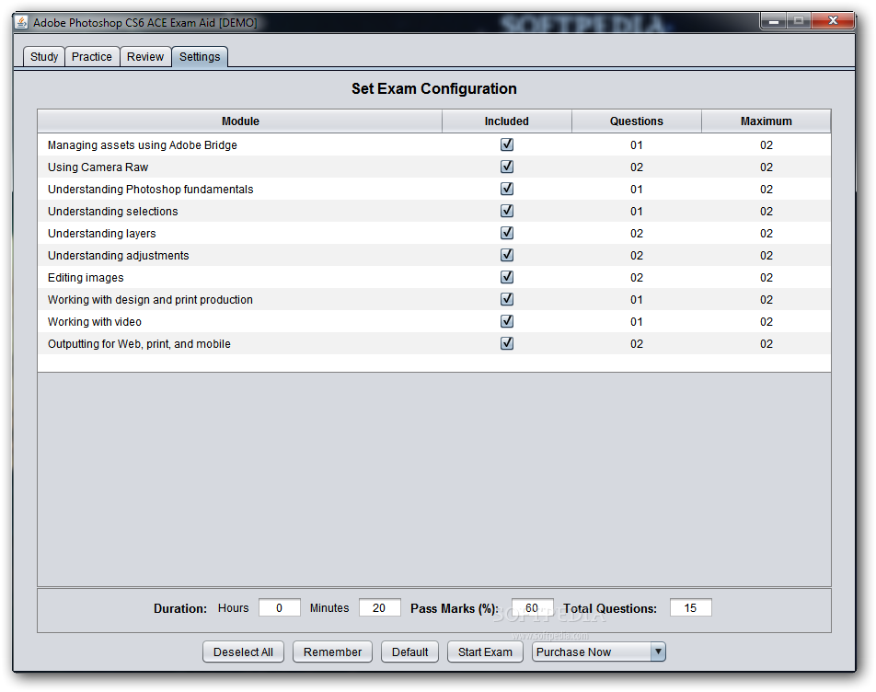Select the 'Working with video' module name
Screen dimensions: 876x692
click(95, 322)
